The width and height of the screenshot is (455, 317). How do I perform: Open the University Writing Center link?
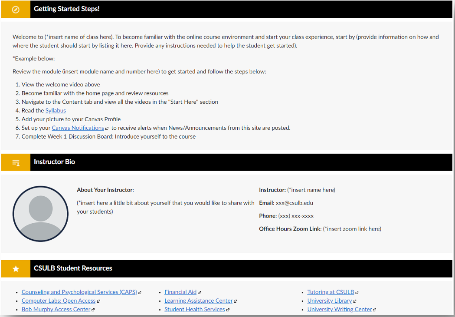tap(340, 310)
